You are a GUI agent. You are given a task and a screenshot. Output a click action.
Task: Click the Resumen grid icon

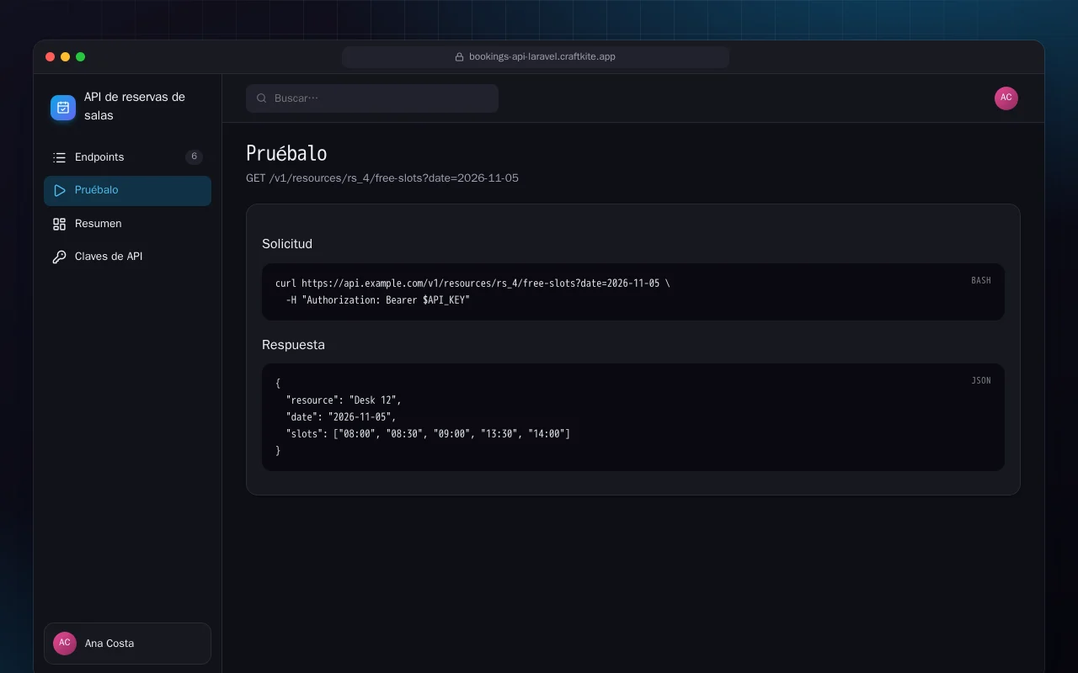tap(59, 224)
